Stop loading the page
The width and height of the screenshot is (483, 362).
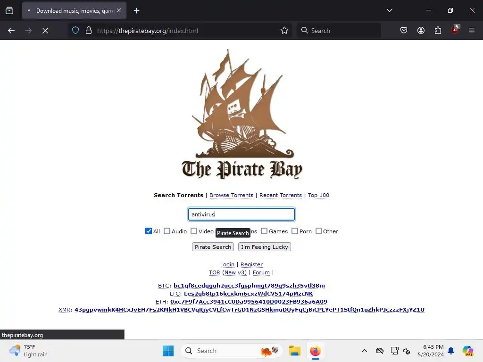(x=45, y=31)
